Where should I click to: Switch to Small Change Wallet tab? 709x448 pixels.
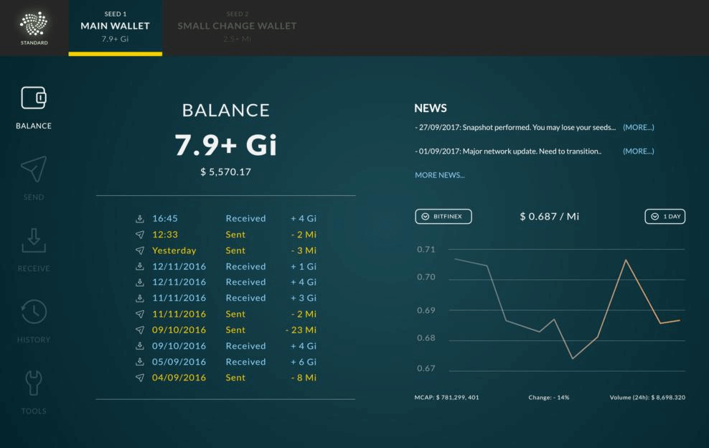[x=237, y=27]
